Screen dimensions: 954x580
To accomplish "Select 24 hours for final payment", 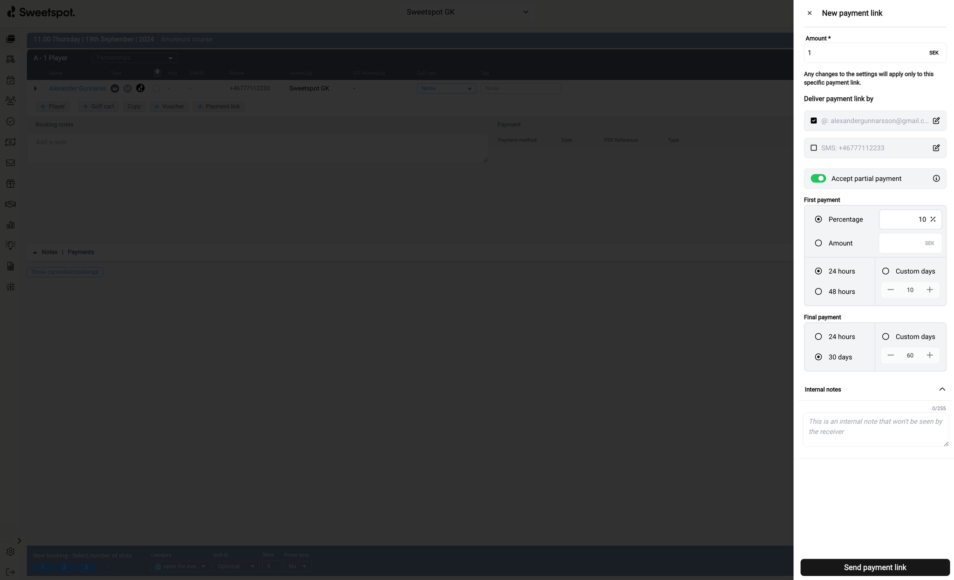I will [x=818, y=337].
